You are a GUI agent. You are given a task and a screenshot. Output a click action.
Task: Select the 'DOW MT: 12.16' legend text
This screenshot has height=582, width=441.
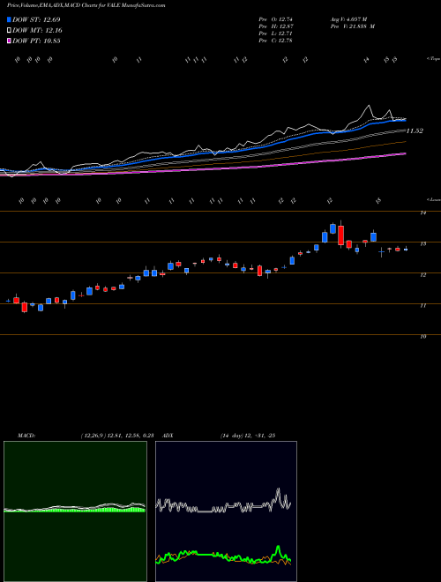[37, 31]
